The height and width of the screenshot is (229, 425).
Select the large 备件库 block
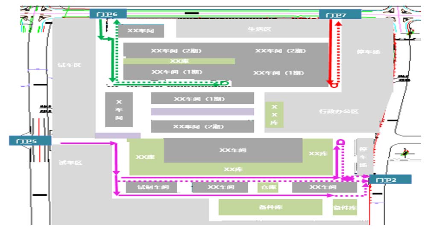270,207
